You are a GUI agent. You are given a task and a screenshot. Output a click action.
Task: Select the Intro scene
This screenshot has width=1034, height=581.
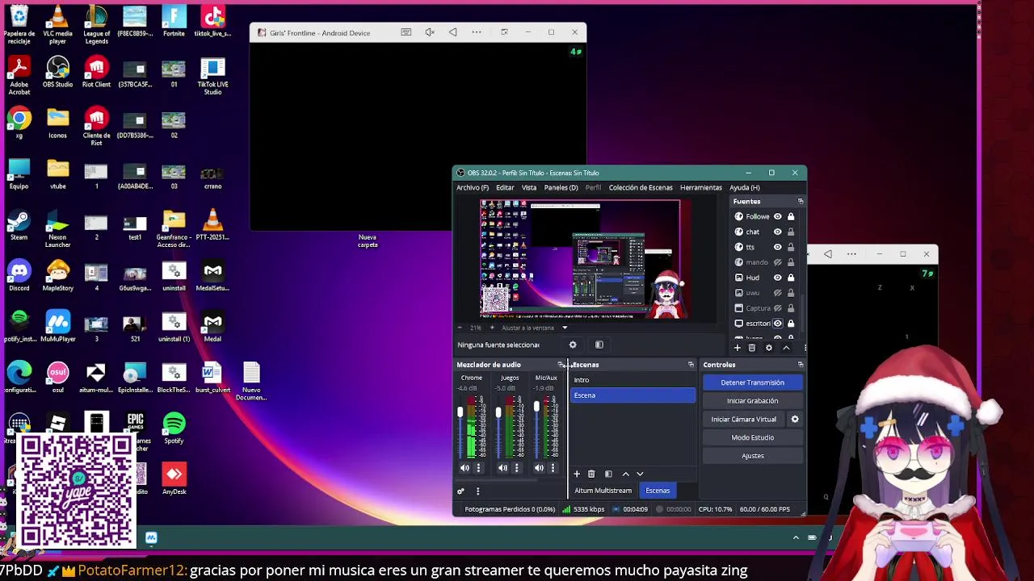tap(633, 380)
